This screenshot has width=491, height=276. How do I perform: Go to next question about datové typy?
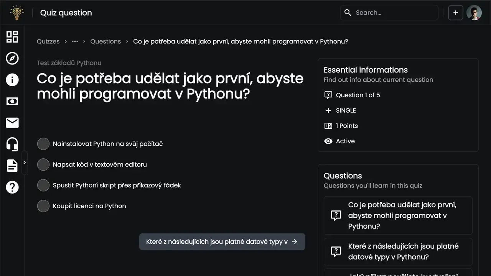pyautogui.click(x=222, y=242)
